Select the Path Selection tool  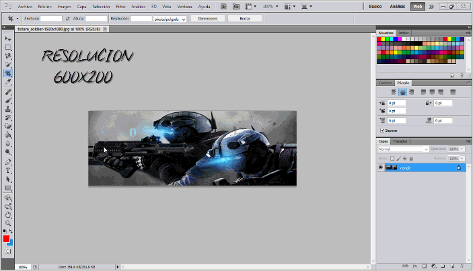click(8, 179)
